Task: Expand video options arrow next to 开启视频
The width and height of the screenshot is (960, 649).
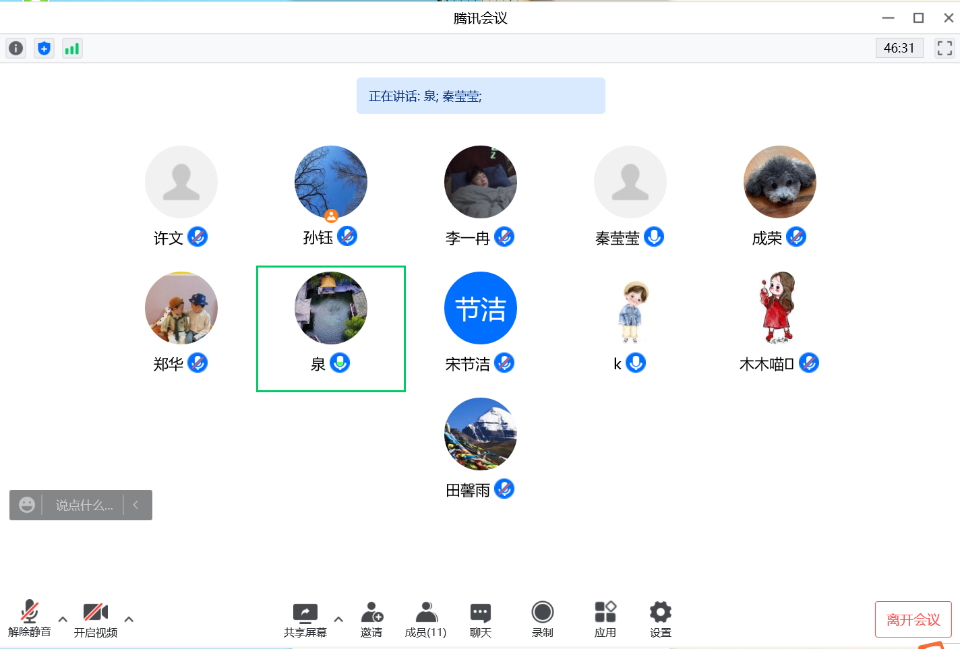Action: [129, 619]
